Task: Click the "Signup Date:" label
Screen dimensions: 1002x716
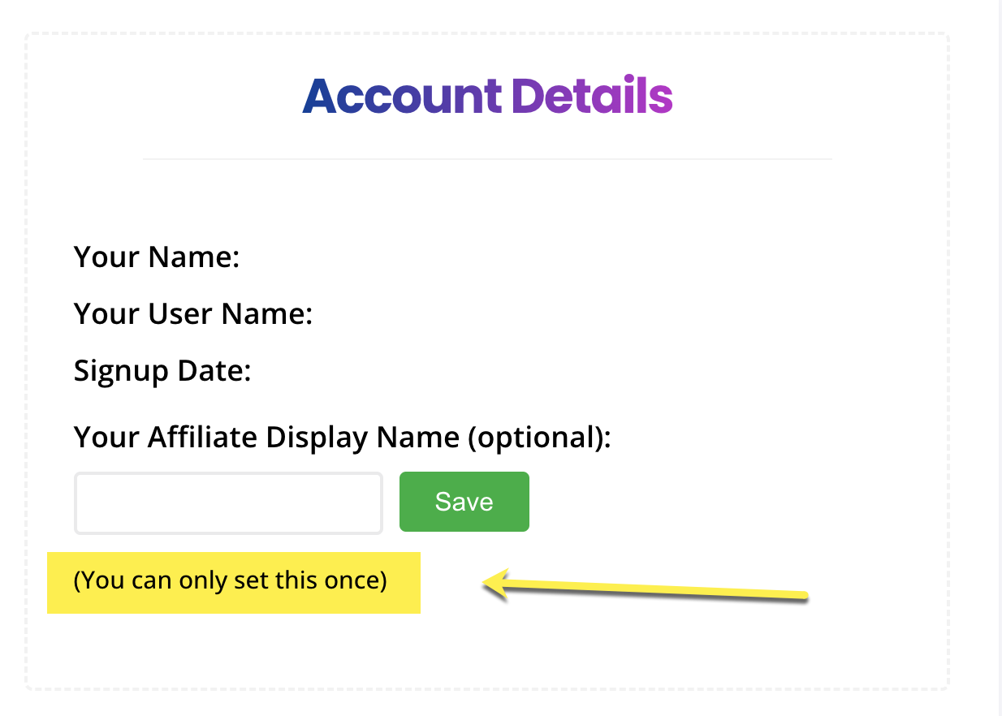Action: (162, 371)
